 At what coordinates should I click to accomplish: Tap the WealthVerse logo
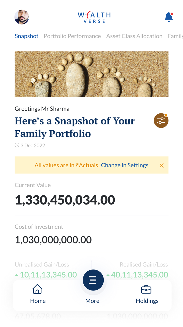[94, 17]
